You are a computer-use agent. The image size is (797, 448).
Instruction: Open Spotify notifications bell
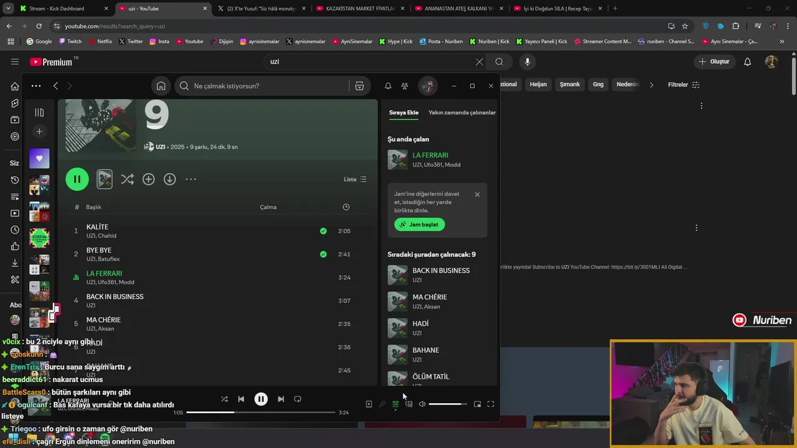388,86
